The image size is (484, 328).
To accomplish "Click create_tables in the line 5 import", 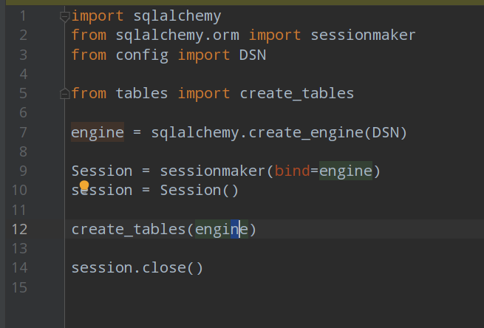I will pos(297,94).
